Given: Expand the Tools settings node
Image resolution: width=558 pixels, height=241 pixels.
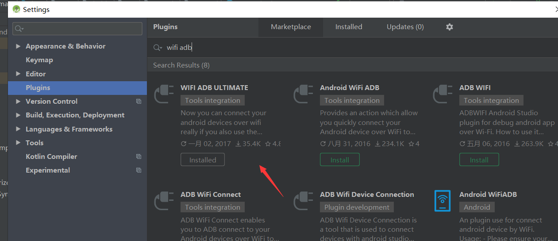Looking at the screenshot, I should tap(18, 143).
